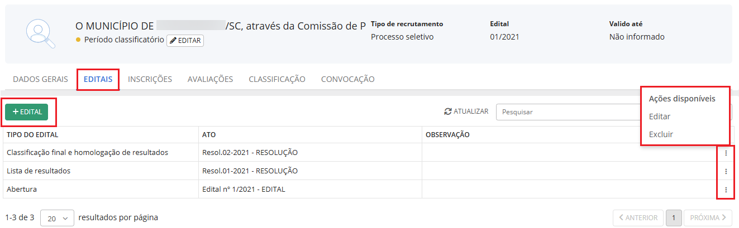Click the pencil EDITAR button
This screenshot has height=228, width=739.
(x=185, y=40)
